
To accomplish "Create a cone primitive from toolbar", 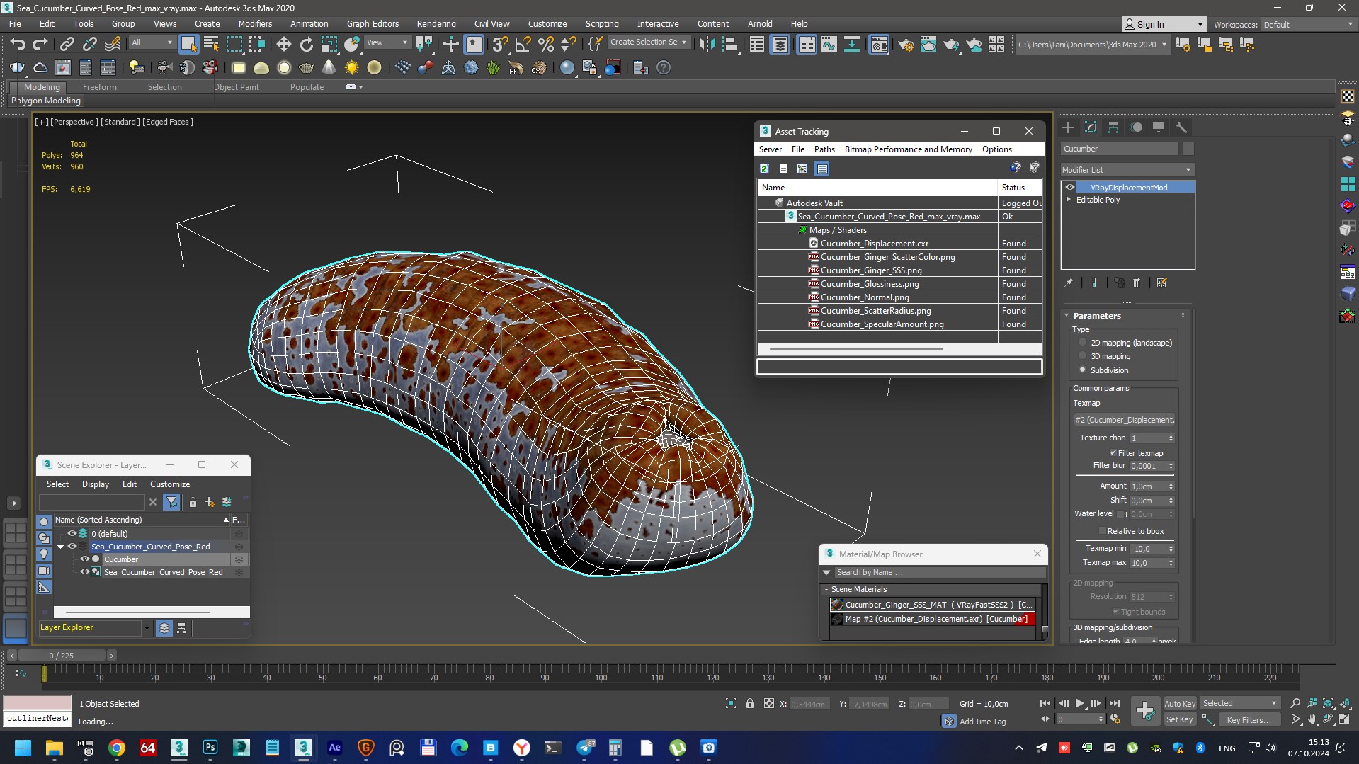I will pyautogui.click(x=329, y=67).
